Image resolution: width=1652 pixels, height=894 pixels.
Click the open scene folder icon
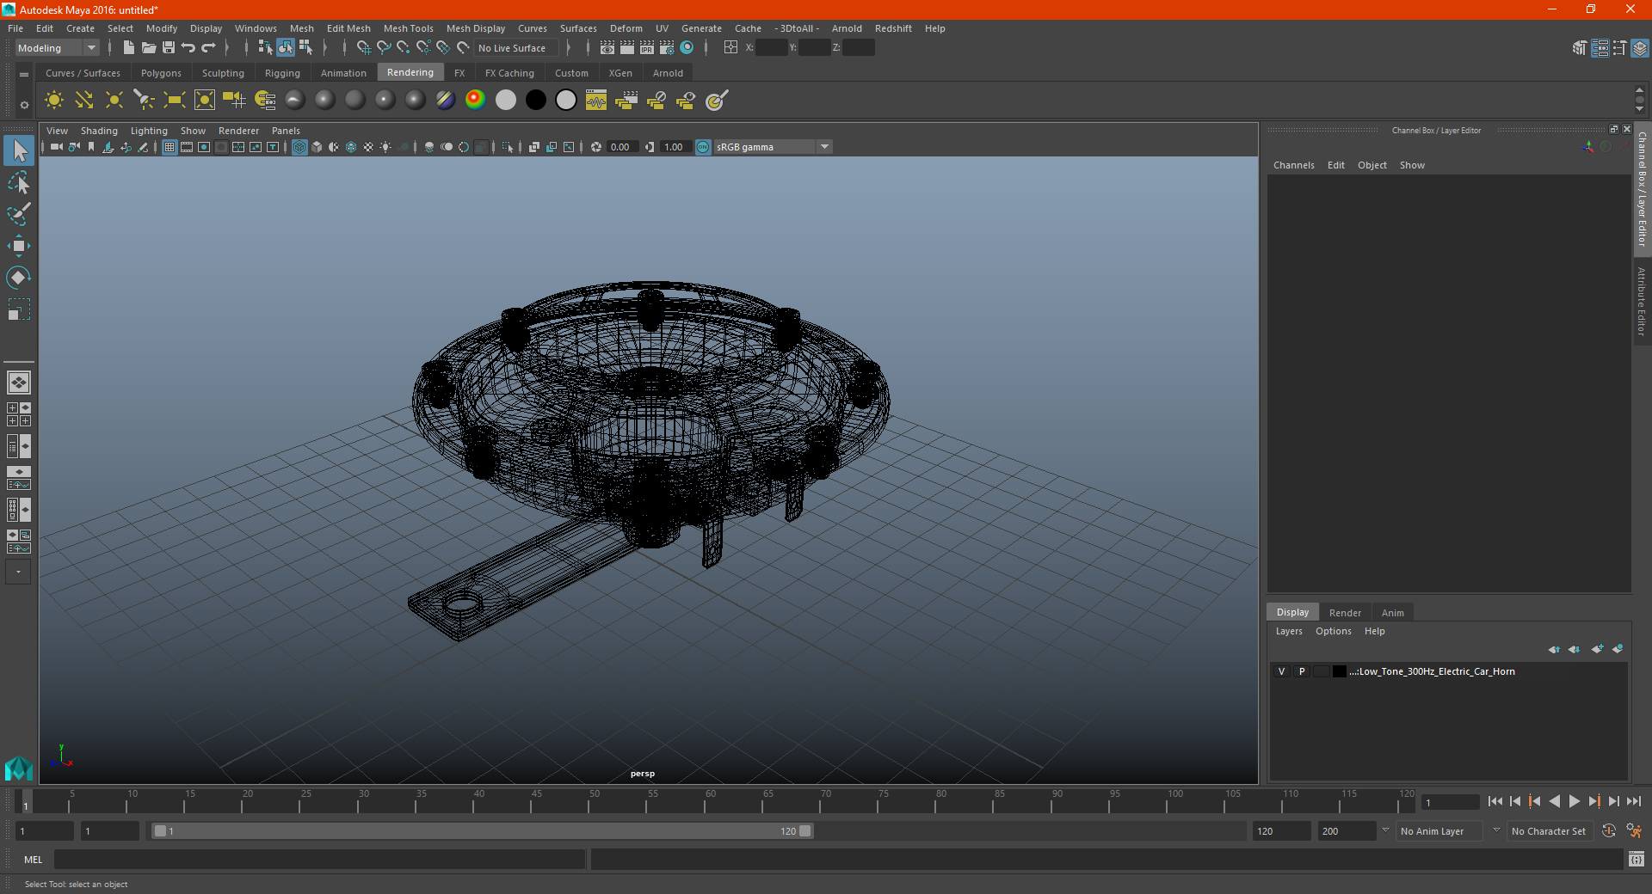[x=148, y=48]
